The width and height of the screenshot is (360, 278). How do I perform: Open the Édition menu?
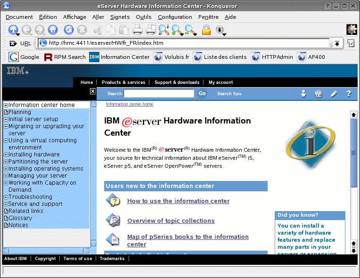coord(48,17)
